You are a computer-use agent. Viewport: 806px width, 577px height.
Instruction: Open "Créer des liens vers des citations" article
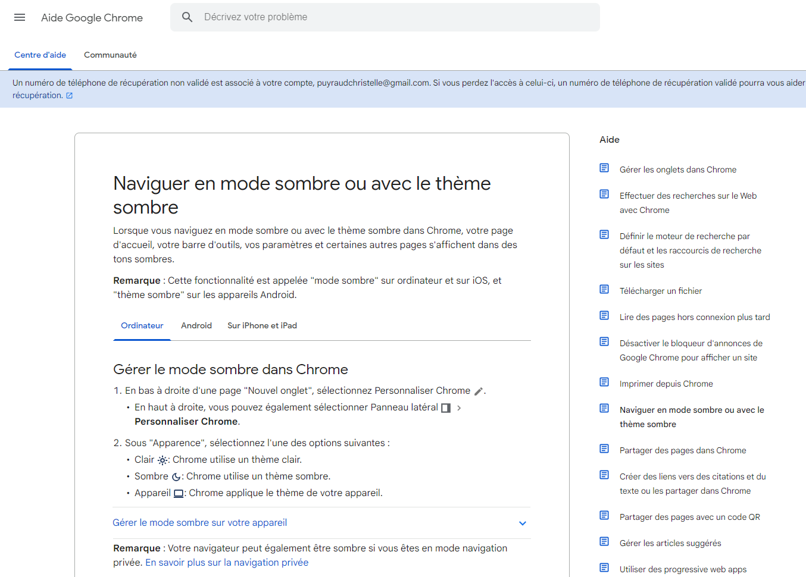pos(693,484)
